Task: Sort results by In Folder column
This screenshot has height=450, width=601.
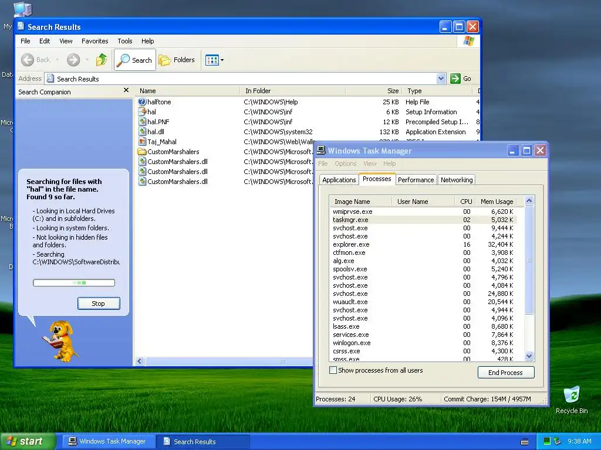Action: pos(293,91)
